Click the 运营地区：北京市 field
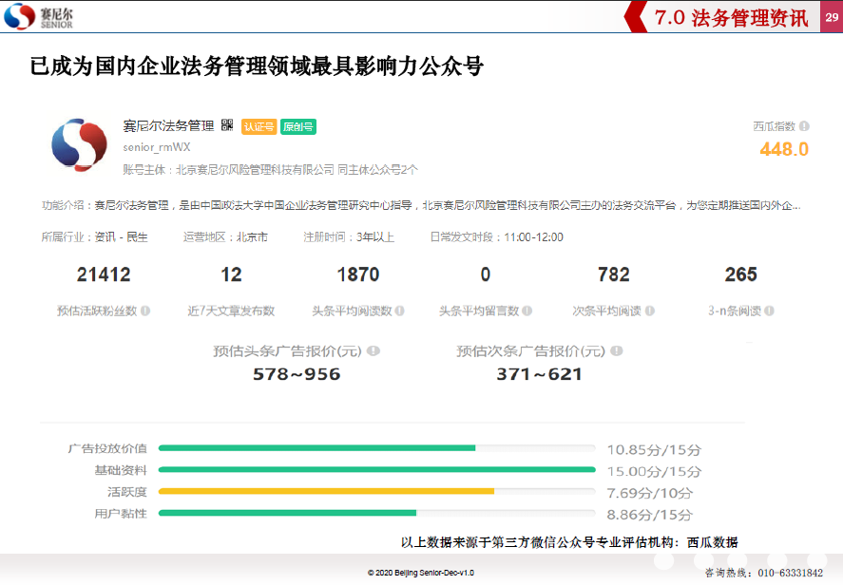The width and height of the screenshot is (843, 585). pos(225,237)
